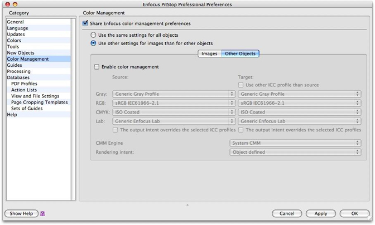The image size is (375, 225).
Task: Toggle Use other ICC profile than source
Action: pos(241,85)
